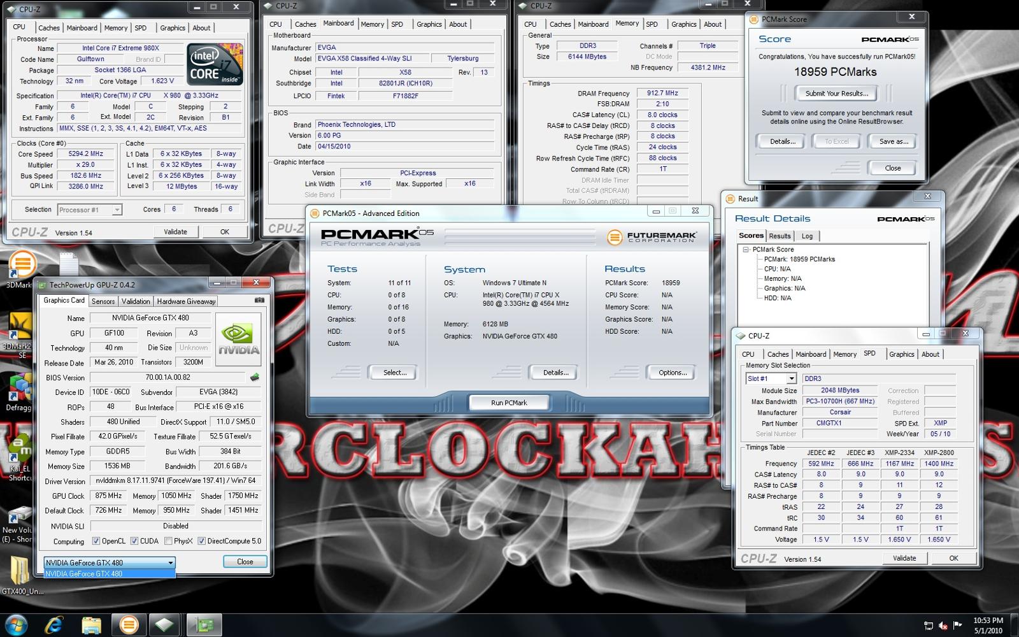Open Graphics tab in SPD CPU-Z window
This screenshot has height=637, width=1019.
coord(901,354)
